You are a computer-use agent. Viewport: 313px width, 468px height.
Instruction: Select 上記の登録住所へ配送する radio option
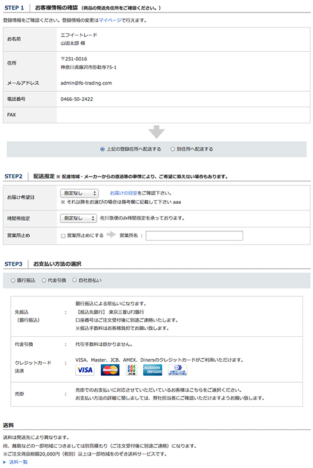click(x=103, y=149)
